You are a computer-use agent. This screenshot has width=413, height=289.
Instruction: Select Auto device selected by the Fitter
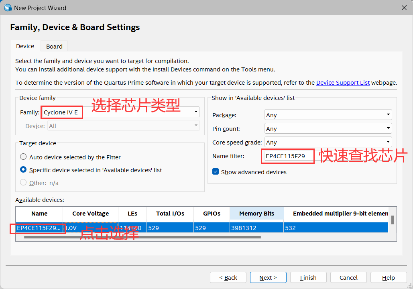[23, 157]
